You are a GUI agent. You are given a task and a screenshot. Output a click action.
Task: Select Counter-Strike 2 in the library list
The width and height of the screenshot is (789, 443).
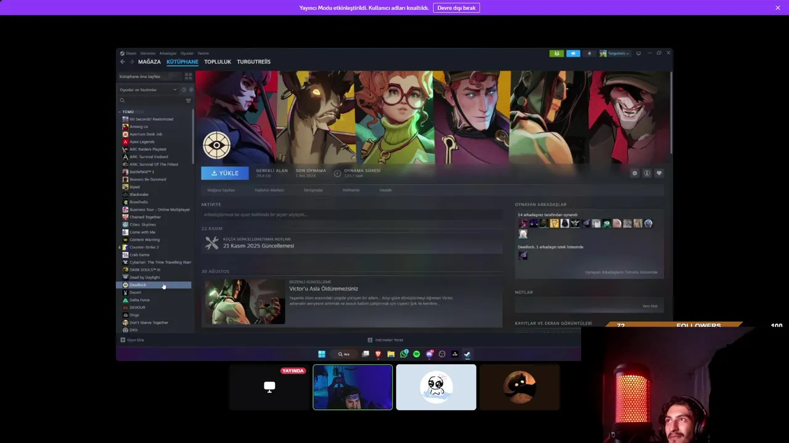click(144, 247)
